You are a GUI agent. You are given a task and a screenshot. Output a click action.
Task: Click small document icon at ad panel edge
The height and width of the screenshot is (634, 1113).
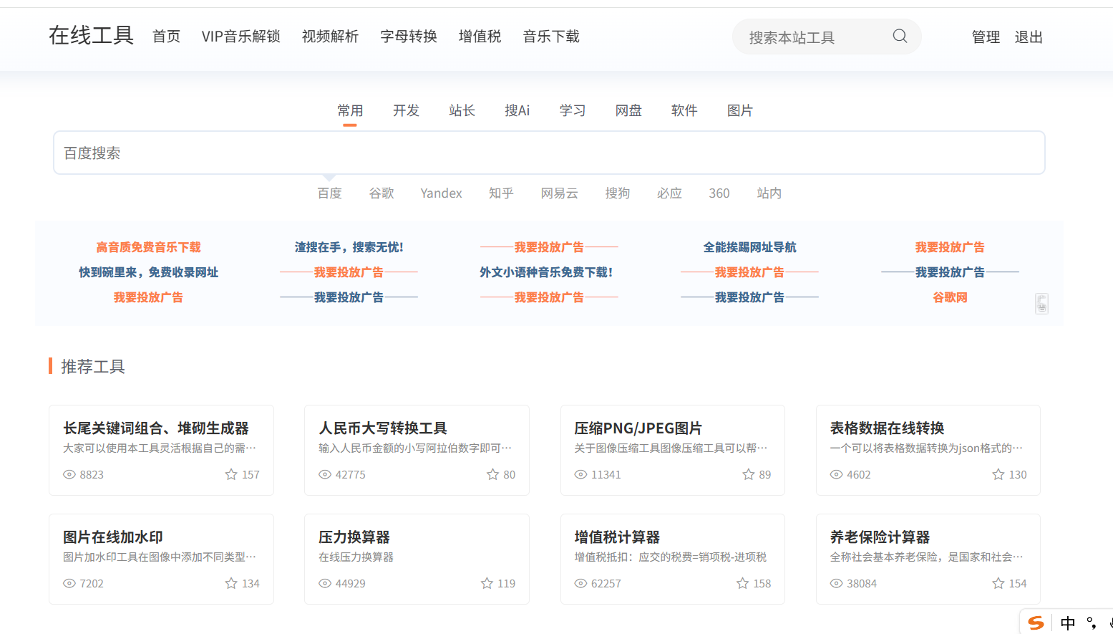pyautogui.click(x=1041, y=304)
